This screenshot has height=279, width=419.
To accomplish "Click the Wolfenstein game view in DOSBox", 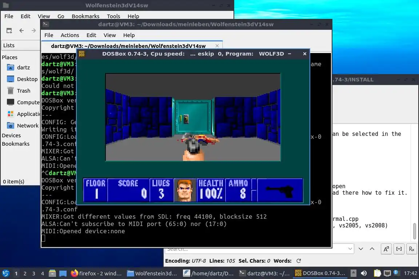I will click(x=193, y=117).
